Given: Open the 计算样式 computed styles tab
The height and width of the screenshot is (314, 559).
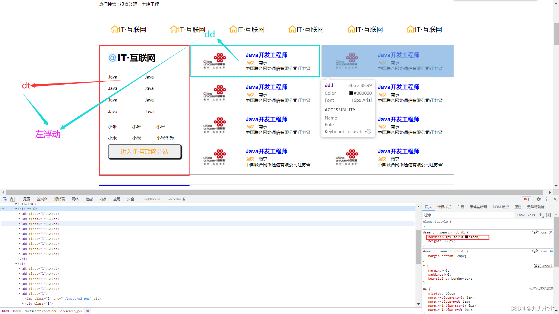Looking at the screenshot, I should [444, 207].
